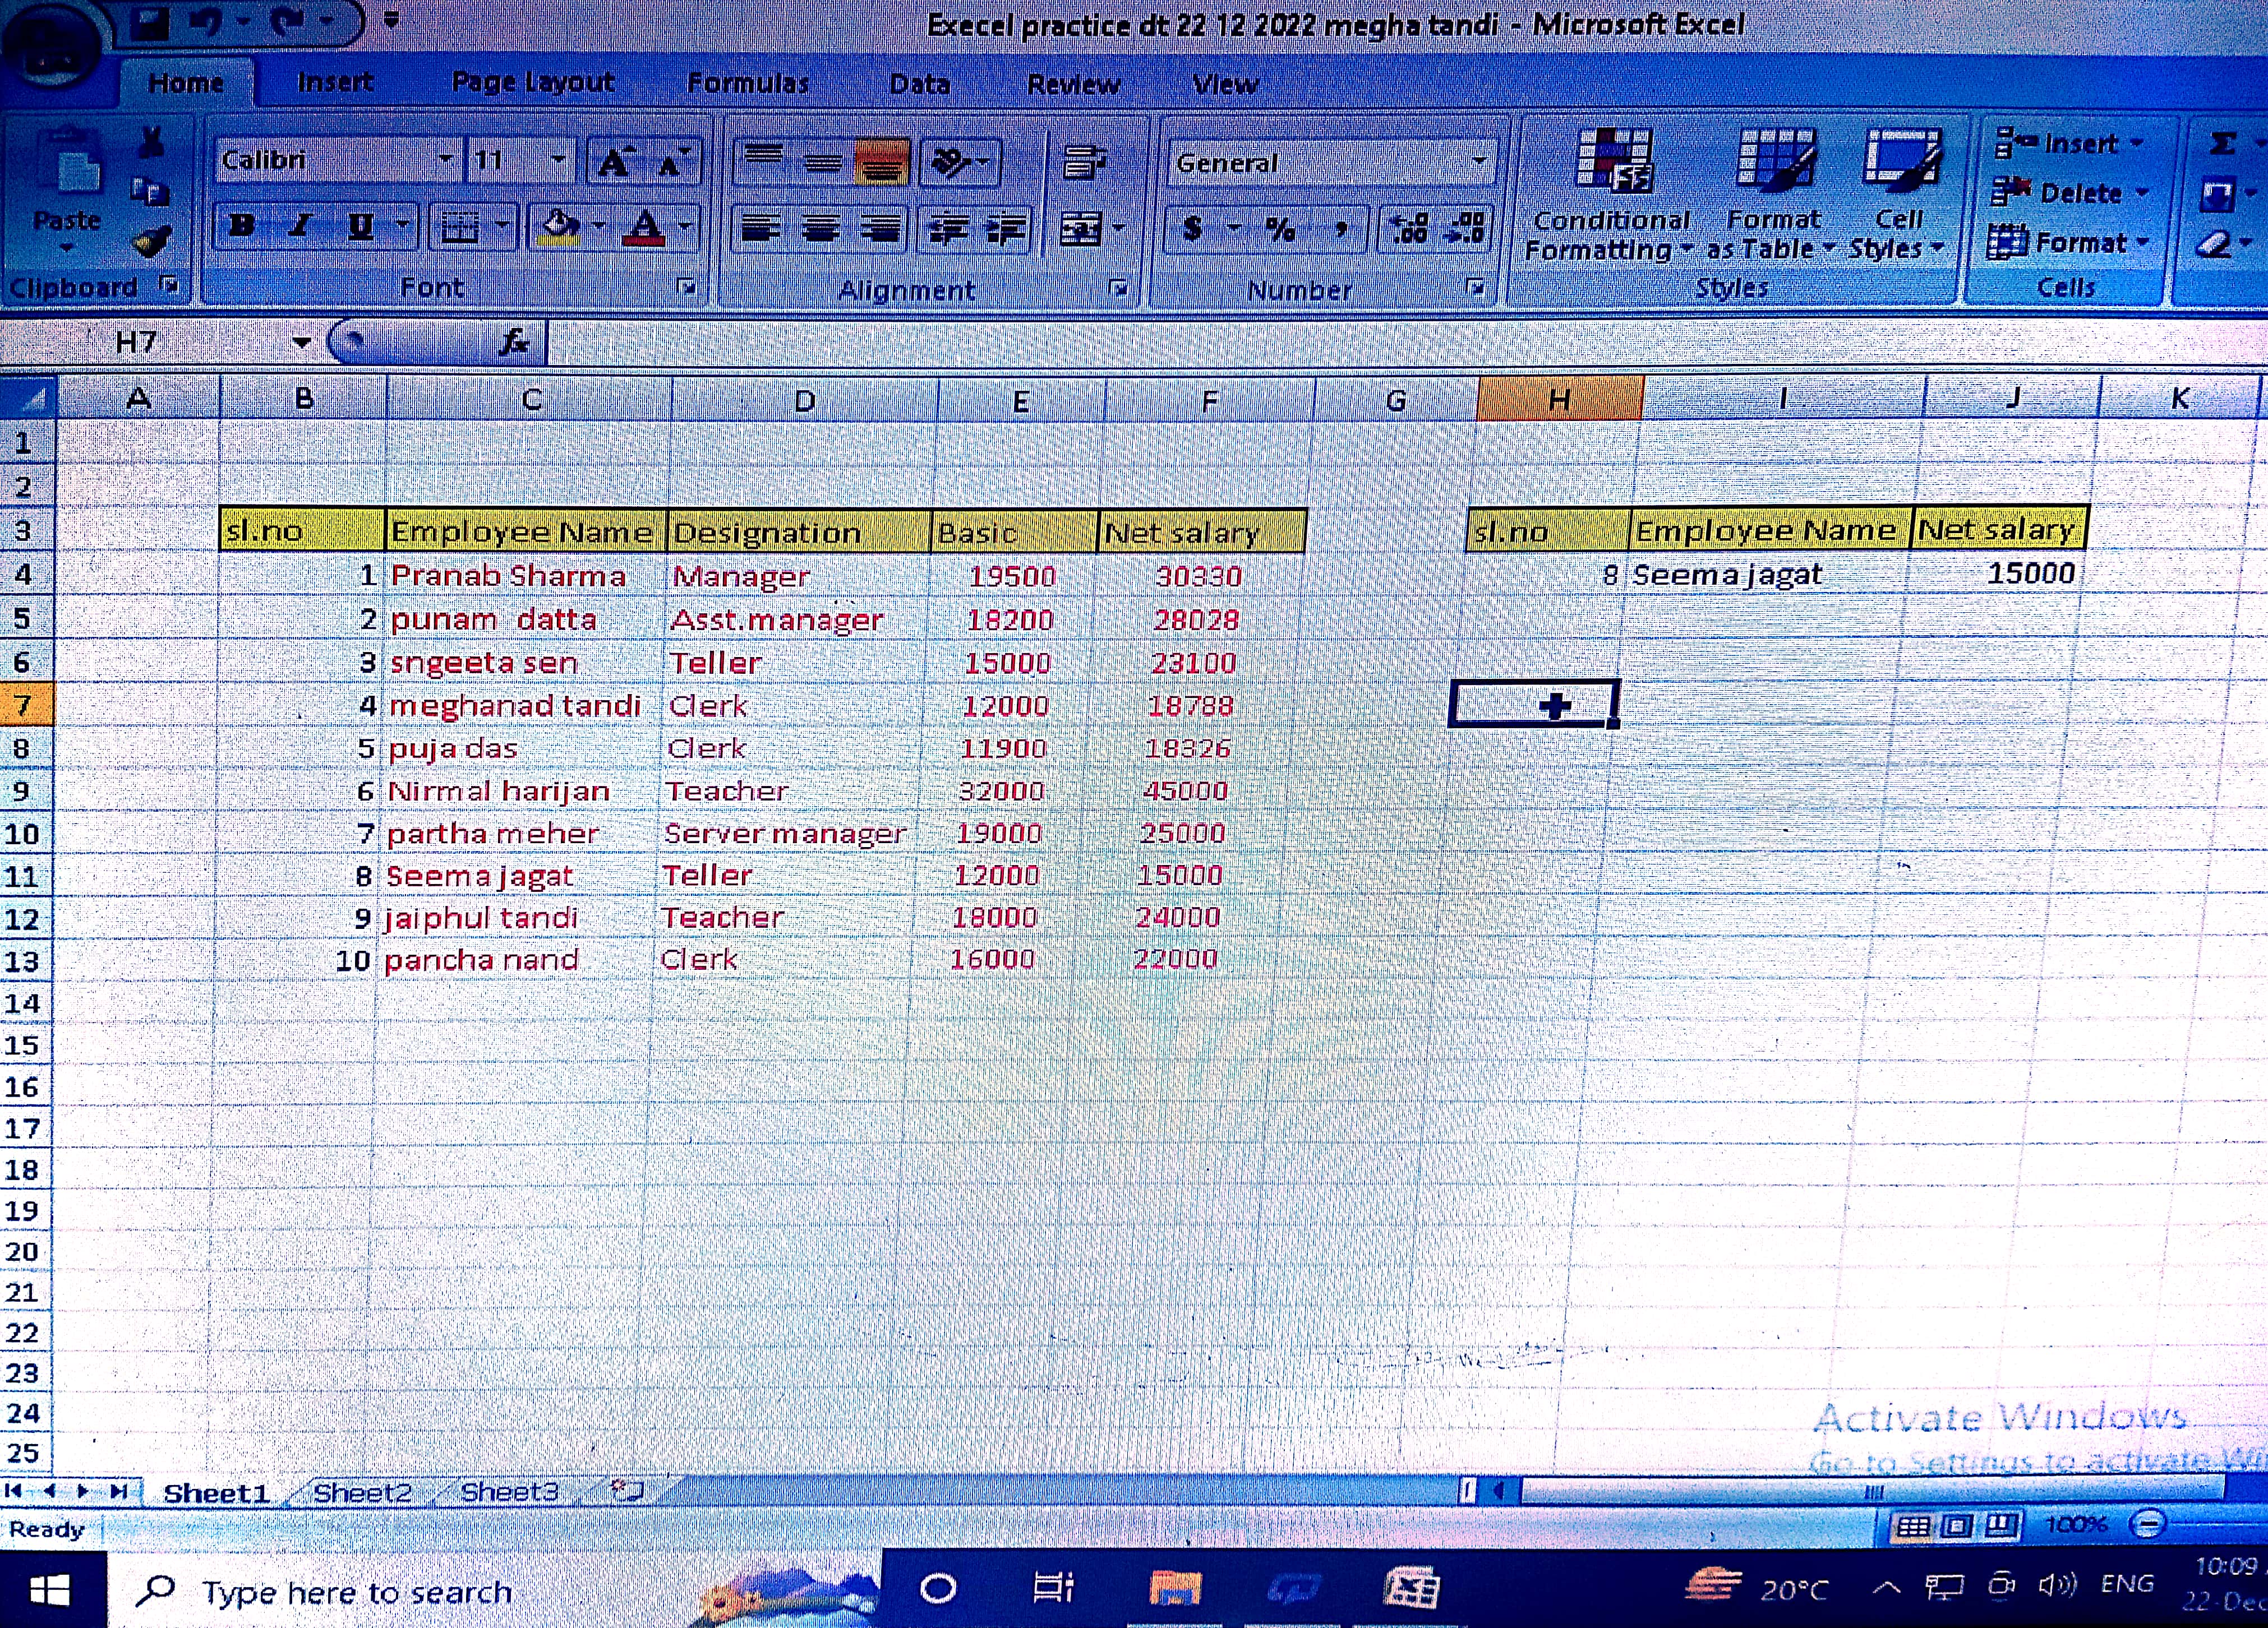Open the Sheet2 worksheet tab
Viewport: 2268px width, 1628px height.
(x=362, y=1492)
